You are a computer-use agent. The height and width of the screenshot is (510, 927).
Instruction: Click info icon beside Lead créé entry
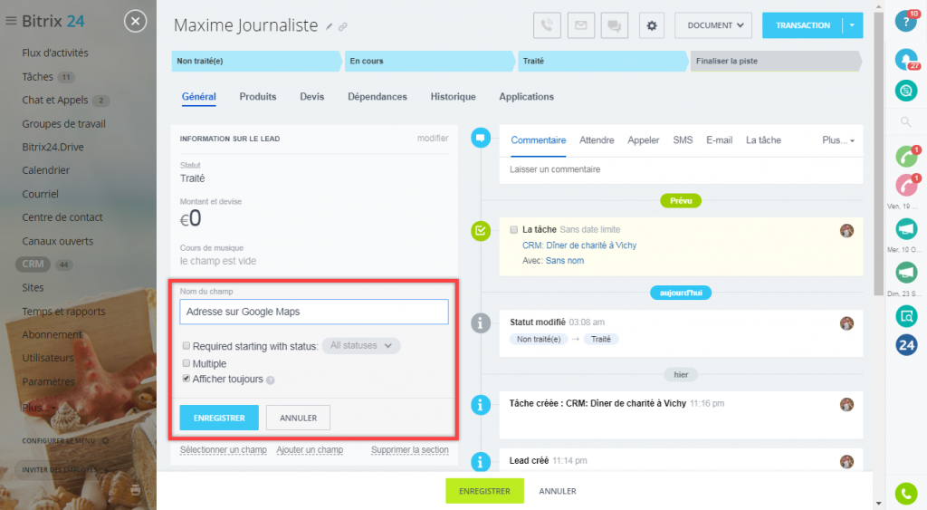click(481, 462)
